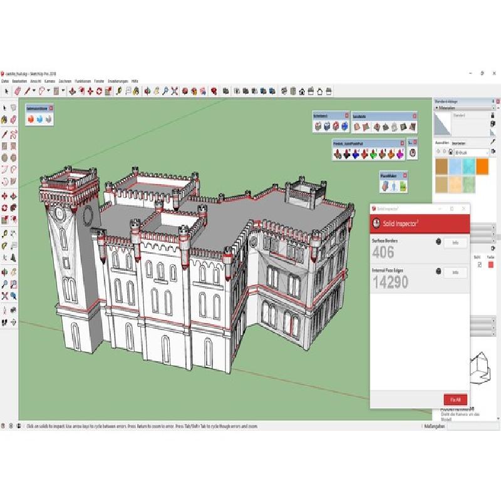Click the blue JointPushPull tool icon
501x501 pixels.
click(356, 154)
